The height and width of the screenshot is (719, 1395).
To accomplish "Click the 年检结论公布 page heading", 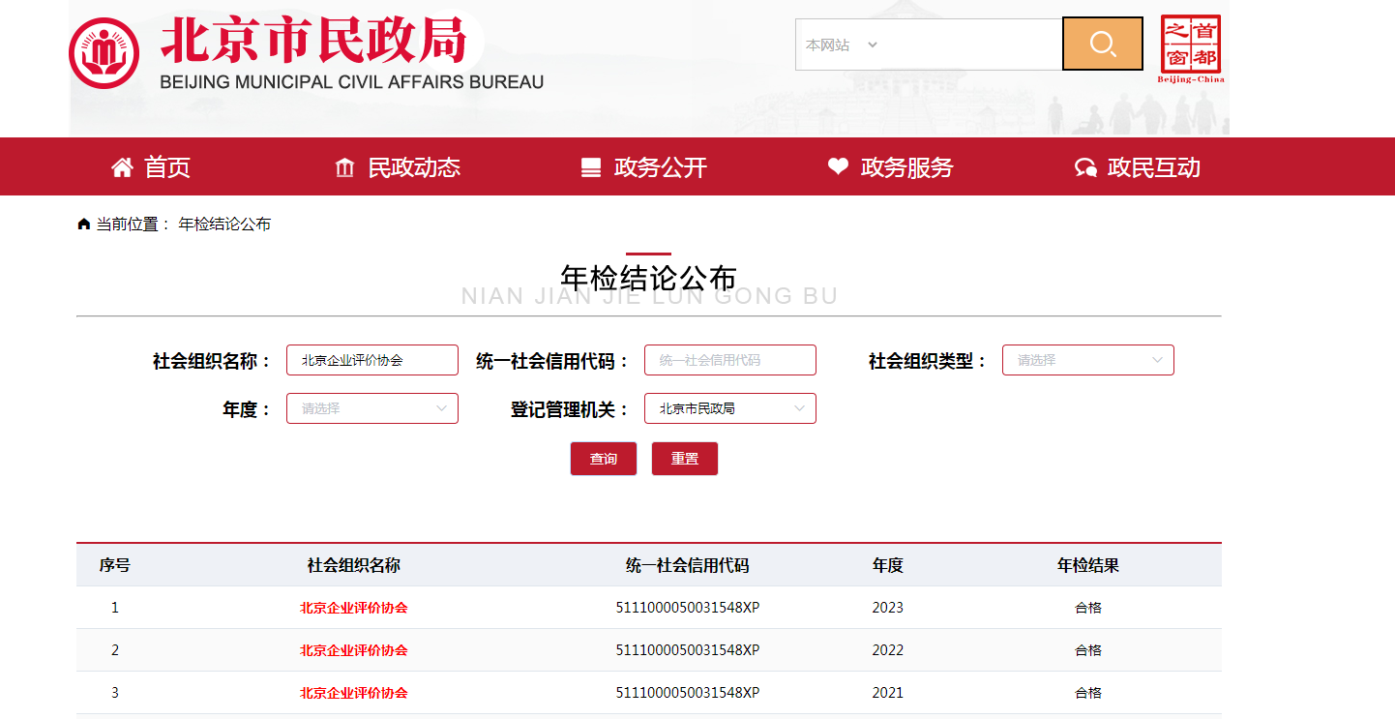I will [648, 278].
